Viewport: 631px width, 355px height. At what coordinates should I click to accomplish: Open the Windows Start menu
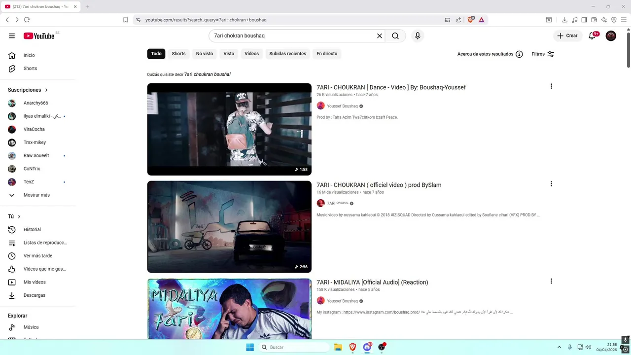coord(250,347)
